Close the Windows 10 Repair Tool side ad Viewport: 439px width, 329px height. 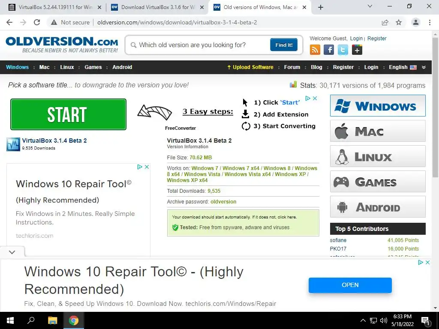click(x=147, y=167)
